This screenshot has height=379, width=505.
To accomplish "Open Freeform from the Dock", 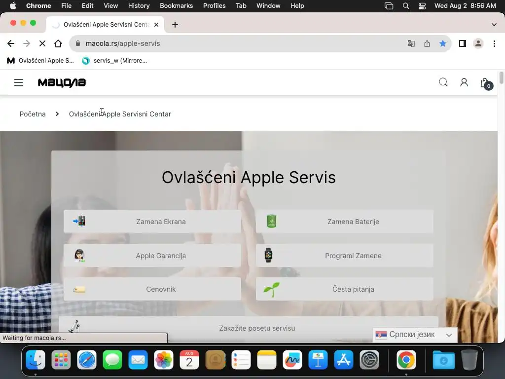I will point(292,360).
